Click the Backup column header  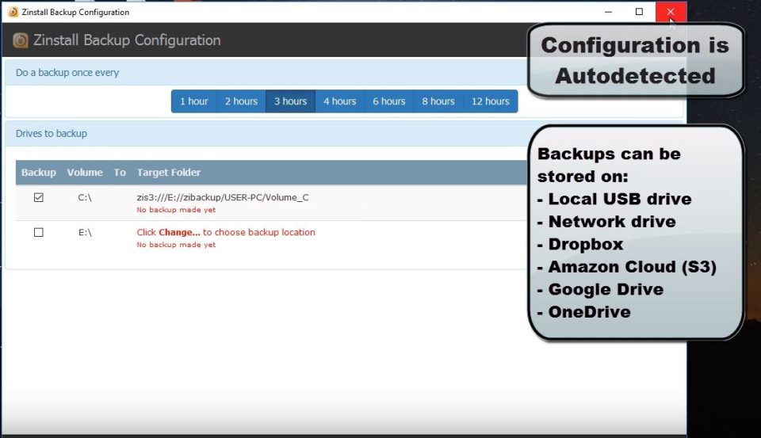coord(39,172)
